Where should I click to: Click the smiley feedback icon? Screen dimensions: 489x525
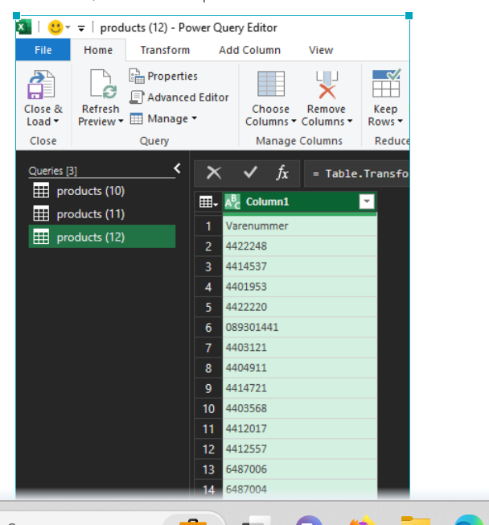[x=55, y=27]
